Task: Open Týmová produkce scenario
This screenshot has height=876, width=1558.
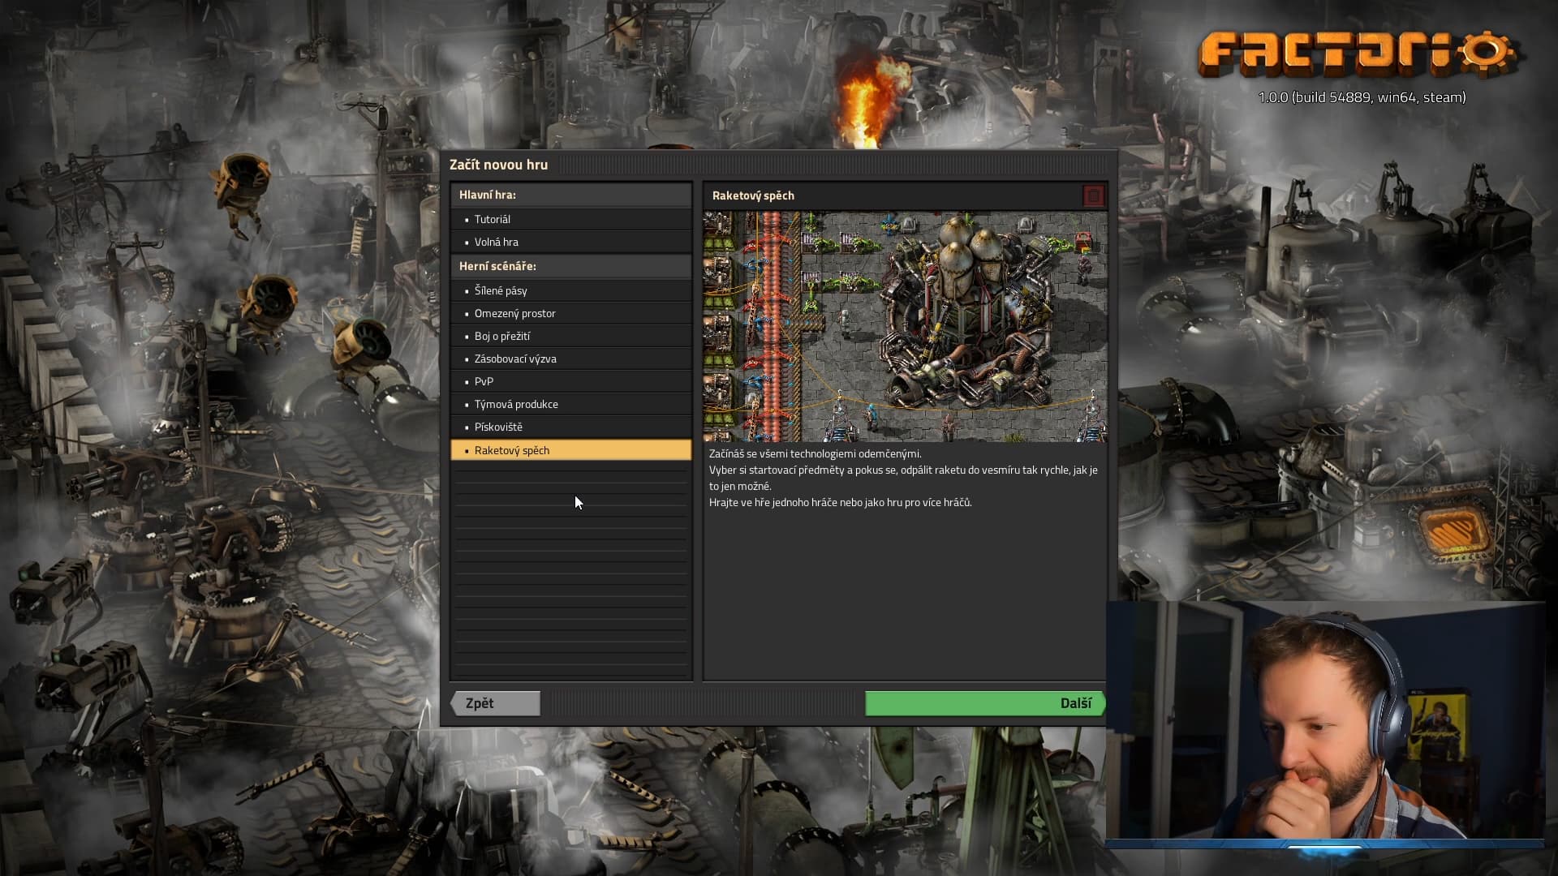Action: coord(570,404)
